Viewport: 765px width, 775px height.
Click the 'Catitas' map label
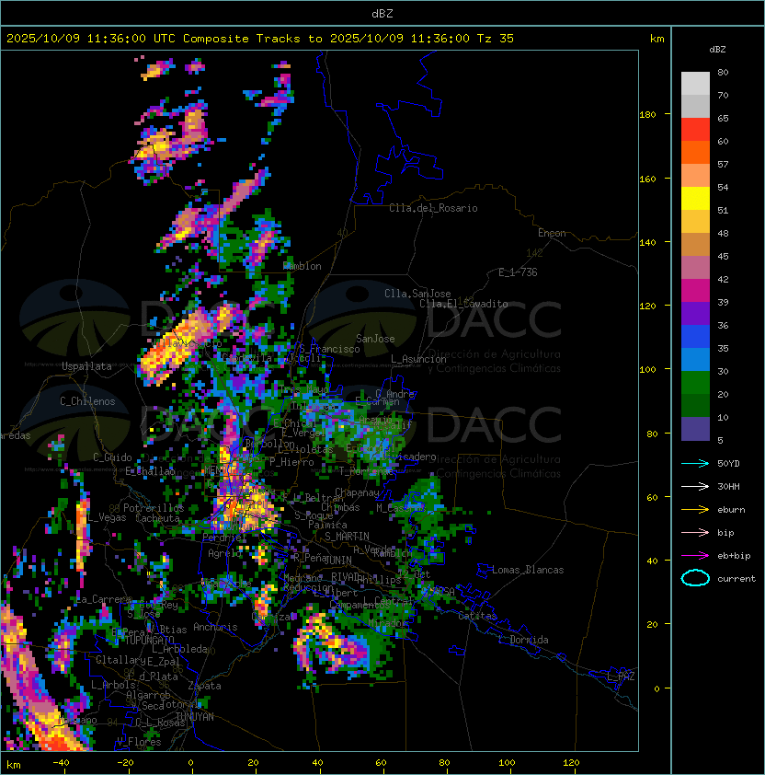click(477, 616)
